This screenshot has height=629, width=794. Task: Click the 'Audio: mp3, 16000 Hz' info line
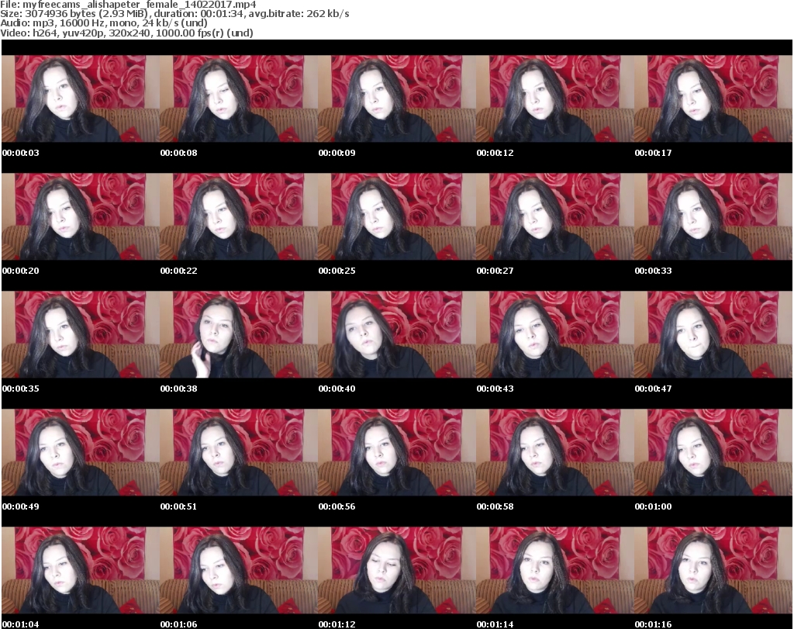[104, 23]
